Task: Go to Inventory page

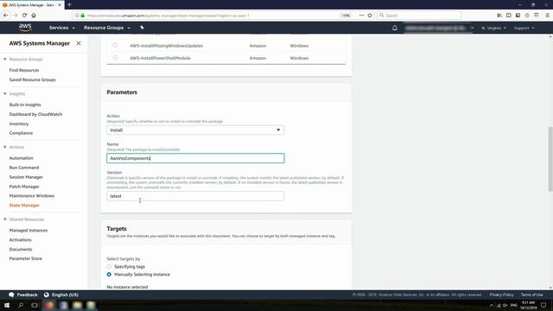Action: pyautogui.click(x=19, y=124)
